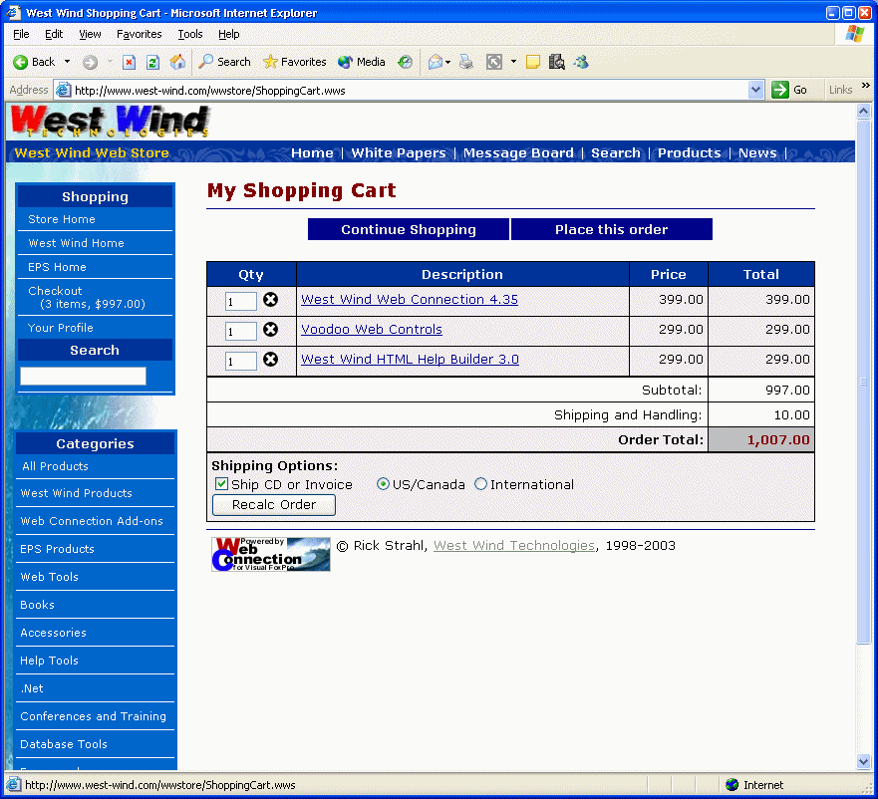This screenshot has height=799, width=878.
Task: Open the Back button history dropdown arrow
Action: [68, 62]
